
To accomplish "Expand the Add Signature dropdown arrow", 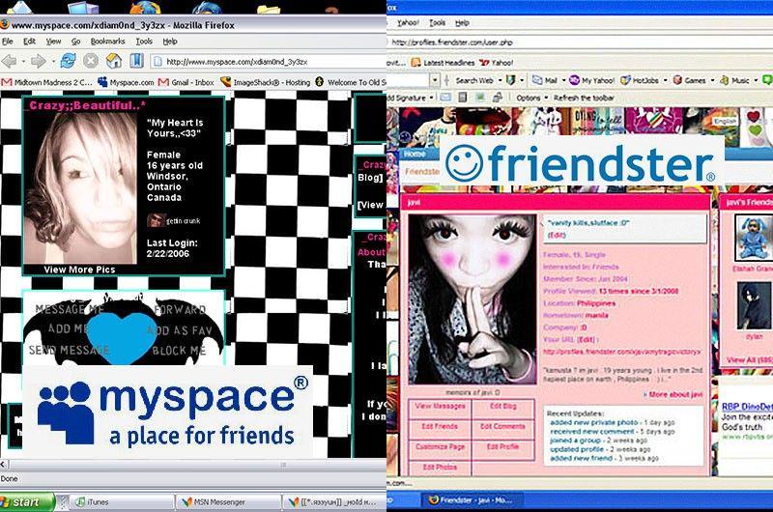I will [431, 99].
